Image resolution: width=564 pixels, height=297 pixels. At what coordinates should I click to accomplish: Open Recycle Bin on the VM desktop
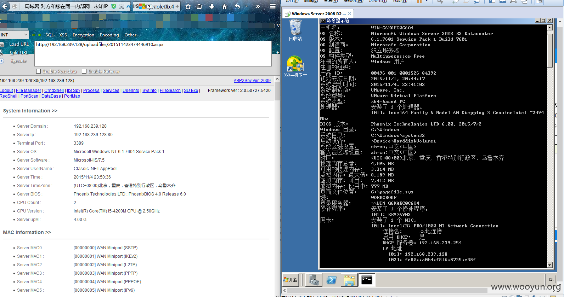pos(295,30)
